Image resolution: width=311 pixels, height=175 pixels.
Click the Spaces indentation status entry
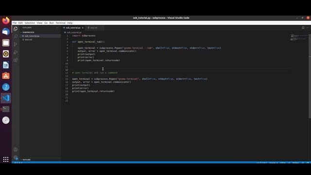pyautogui.click(x=274, y=163)
